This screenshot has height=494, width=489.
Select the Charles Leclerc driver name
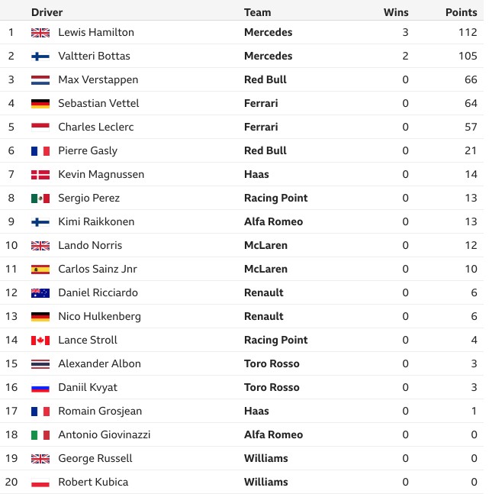coord(96,127)
